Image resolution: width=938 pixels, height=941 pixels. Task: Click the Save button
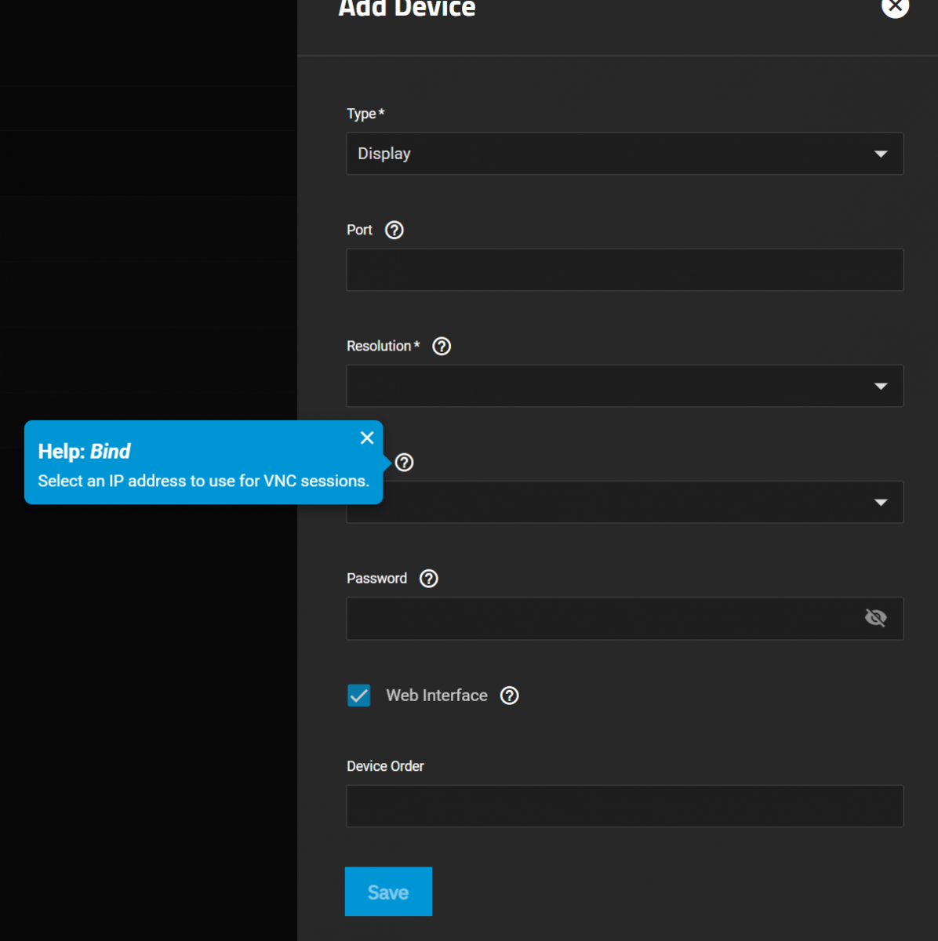click(388, 892)
